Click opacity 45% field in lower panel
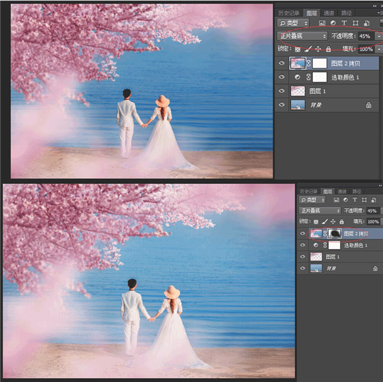 373,211
